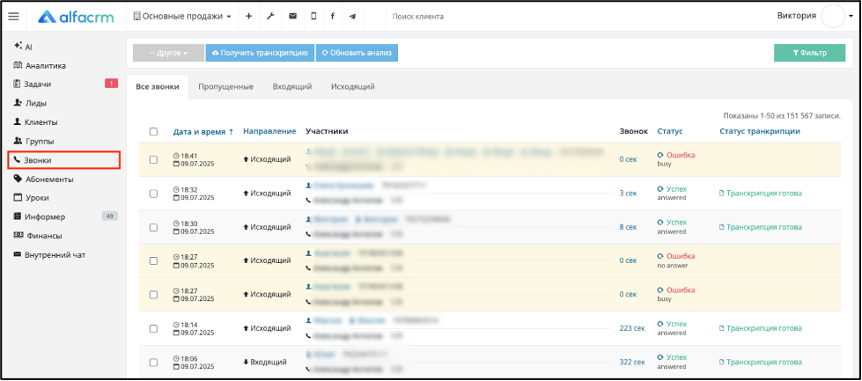862x381 pixels.
Task: Open the Виктория user menu arrow
Action: coord(851,17)
